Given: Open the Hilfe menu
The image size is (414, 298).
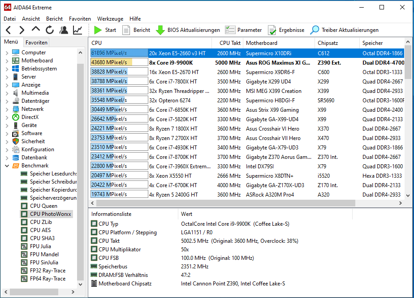Looking at the screenshot, I should (135, 19).
